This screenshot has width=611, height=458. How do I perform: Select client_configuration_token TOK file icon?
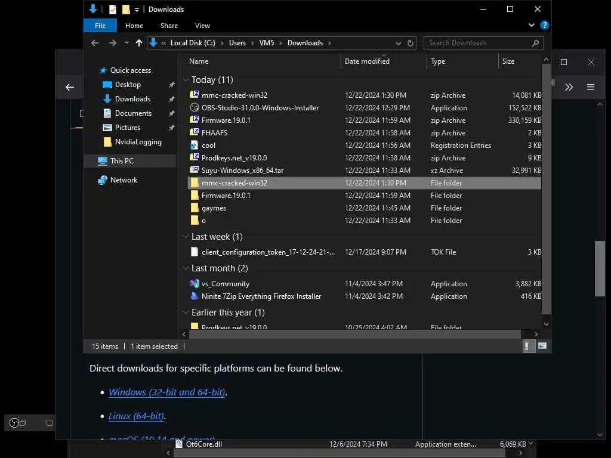[x=194, y=252]
